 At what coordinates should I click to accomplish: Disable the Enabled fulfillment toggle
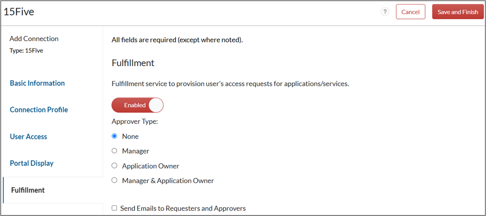tap(138, 105)
